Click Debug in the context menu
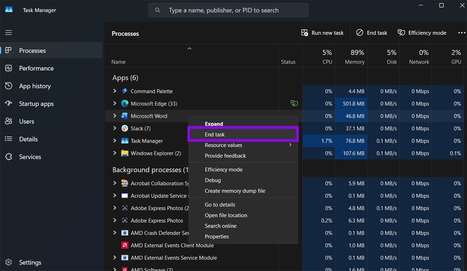 coord(243,180)
